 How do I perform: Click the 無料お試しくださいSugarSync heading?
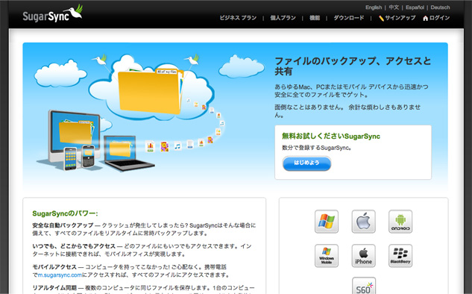tap(331, 136)
